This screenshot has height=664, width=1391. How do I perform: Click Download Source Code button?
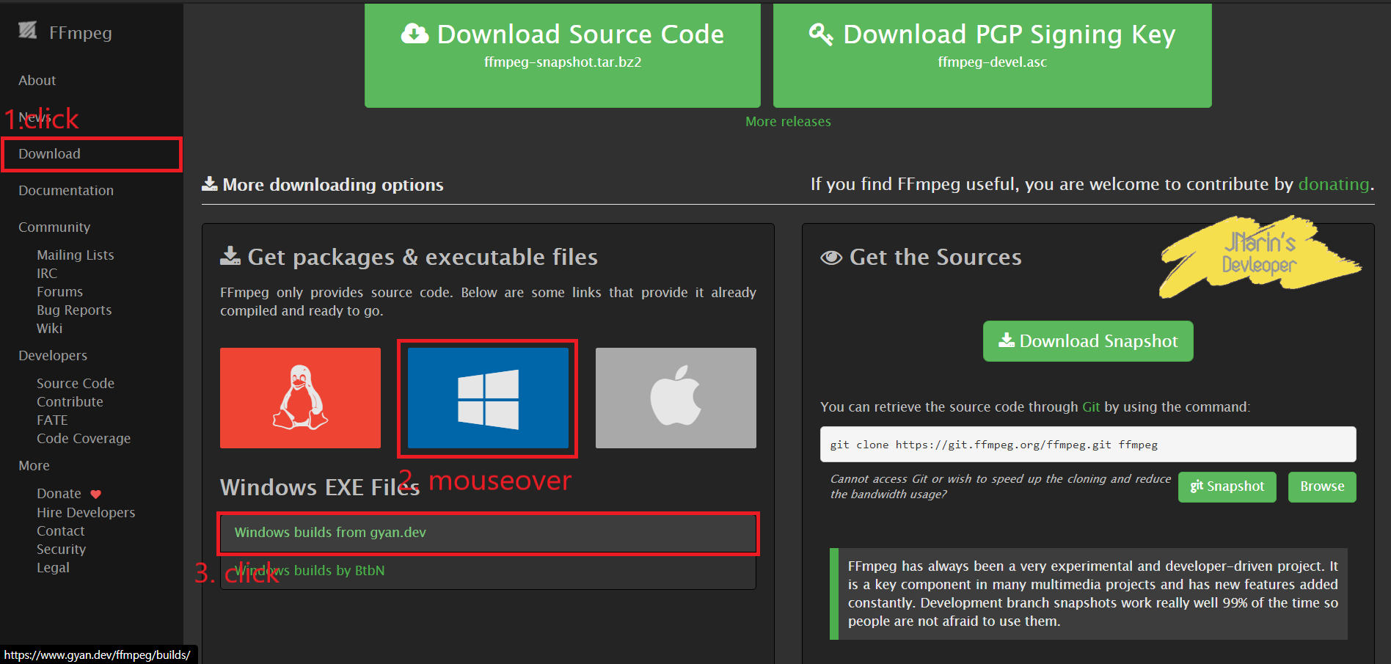563,54
